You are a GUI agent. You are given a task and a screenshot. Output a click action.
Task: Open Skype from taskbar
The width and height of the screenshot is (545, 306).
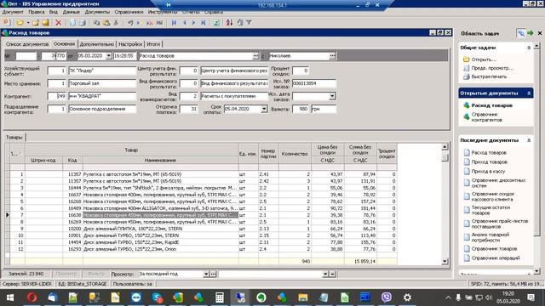(x=157, y=297)
